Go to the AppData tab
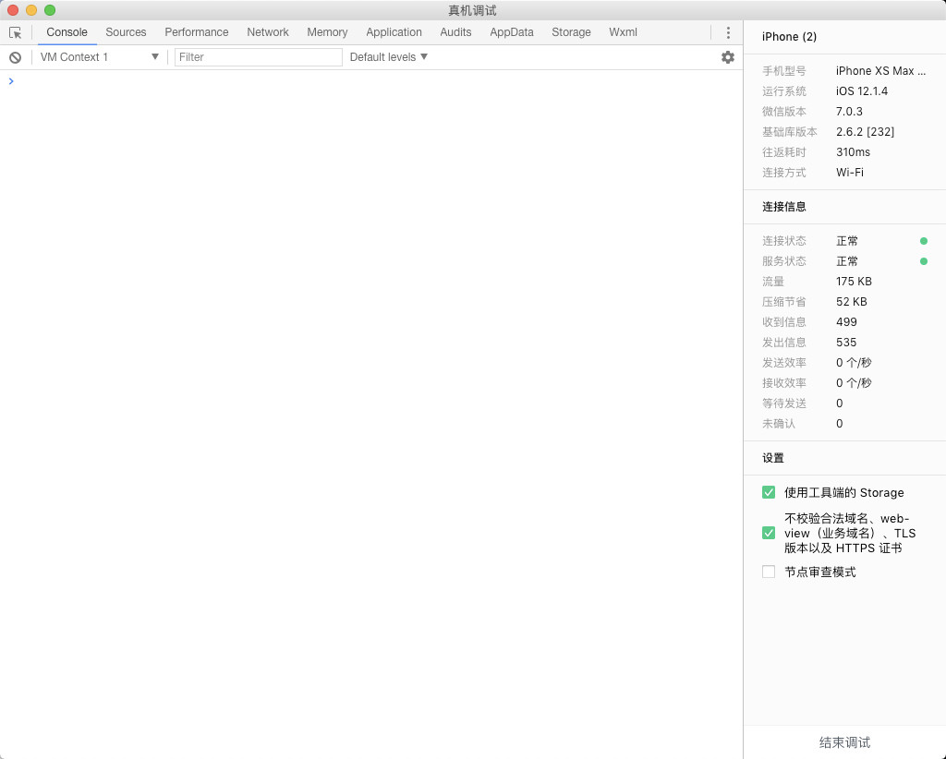946x759 pixels. pos(512,32)
